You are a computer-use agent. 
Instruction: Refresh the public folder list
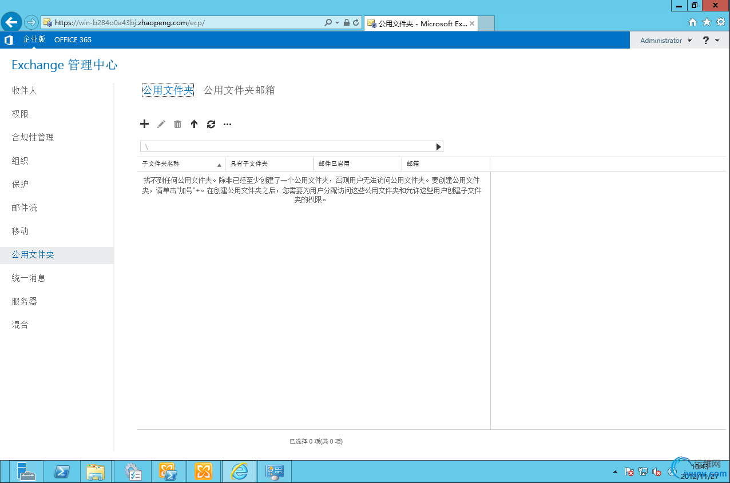[211, 124]
